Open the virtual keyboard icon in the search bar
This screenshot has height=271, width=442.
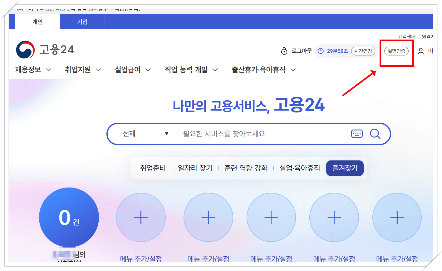[357, 134]
